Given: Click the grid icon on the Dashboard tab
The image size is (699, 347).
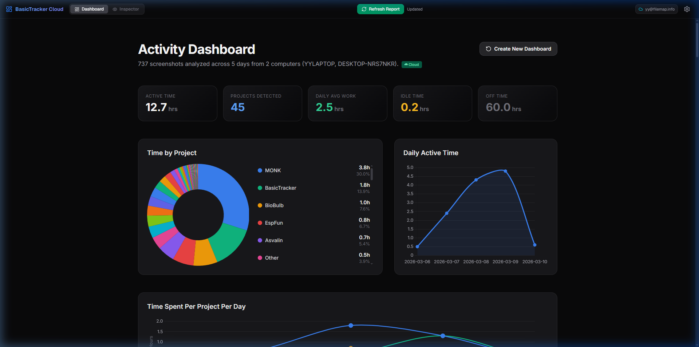Looking at the screenshot, I should pos(76,9).
